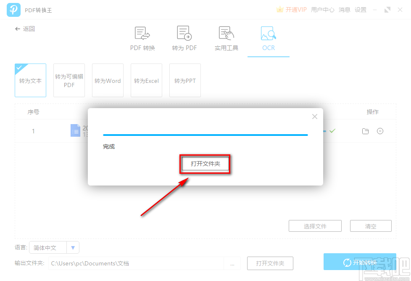The height and width of the screenshot is (281, 411).
Task: Click the remove circle icon for the file
Action: coord(380,131)
